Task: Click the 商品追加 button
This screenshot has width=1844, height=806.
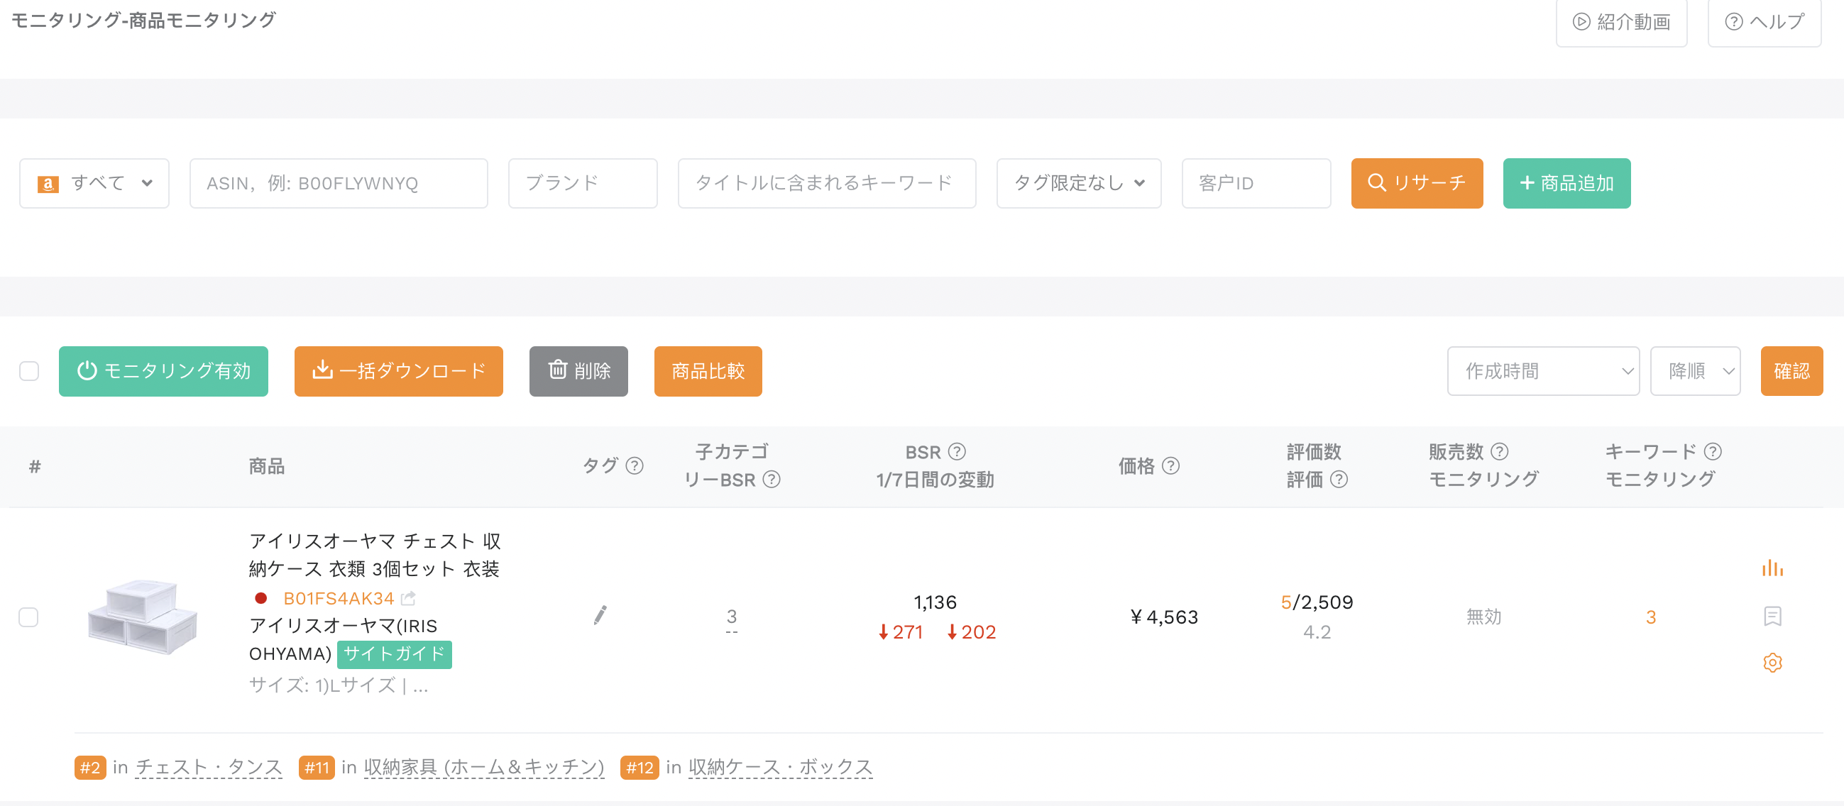Action: click(1567, 183)
